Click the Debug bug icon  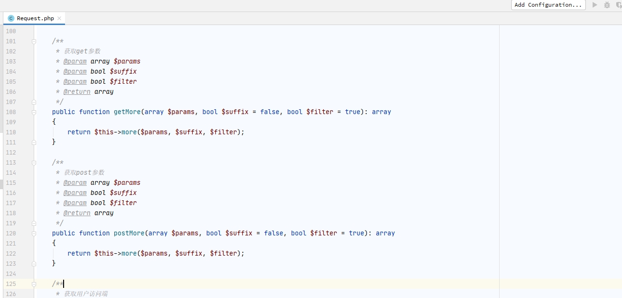click(607, 5)
